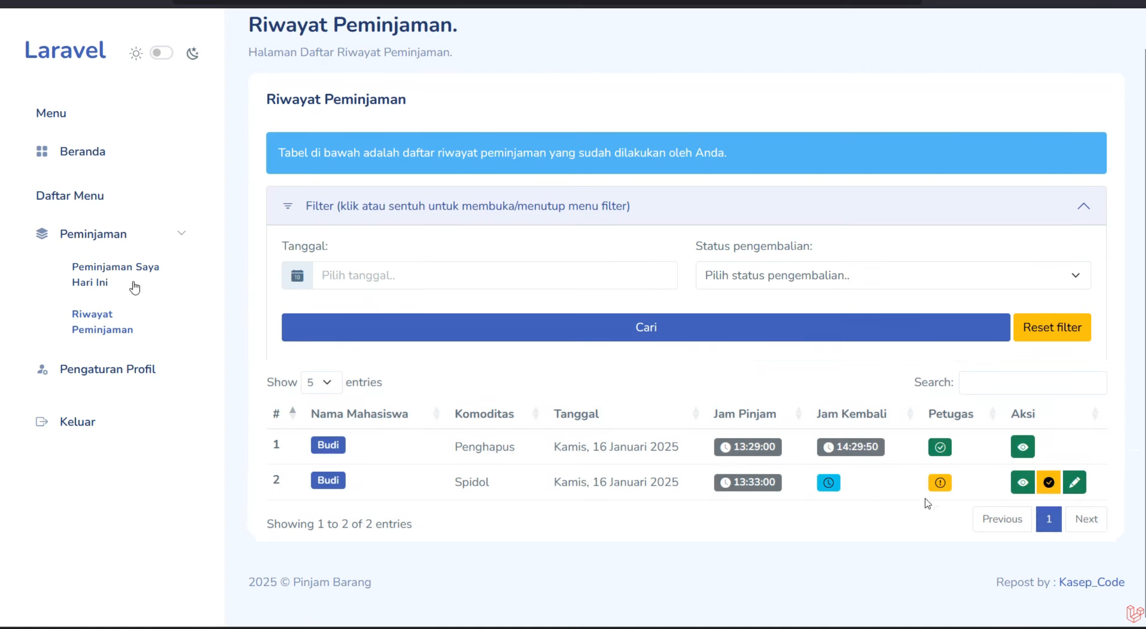Click Spidol cell text
1146x629 pixels.
tap(472, 483)
